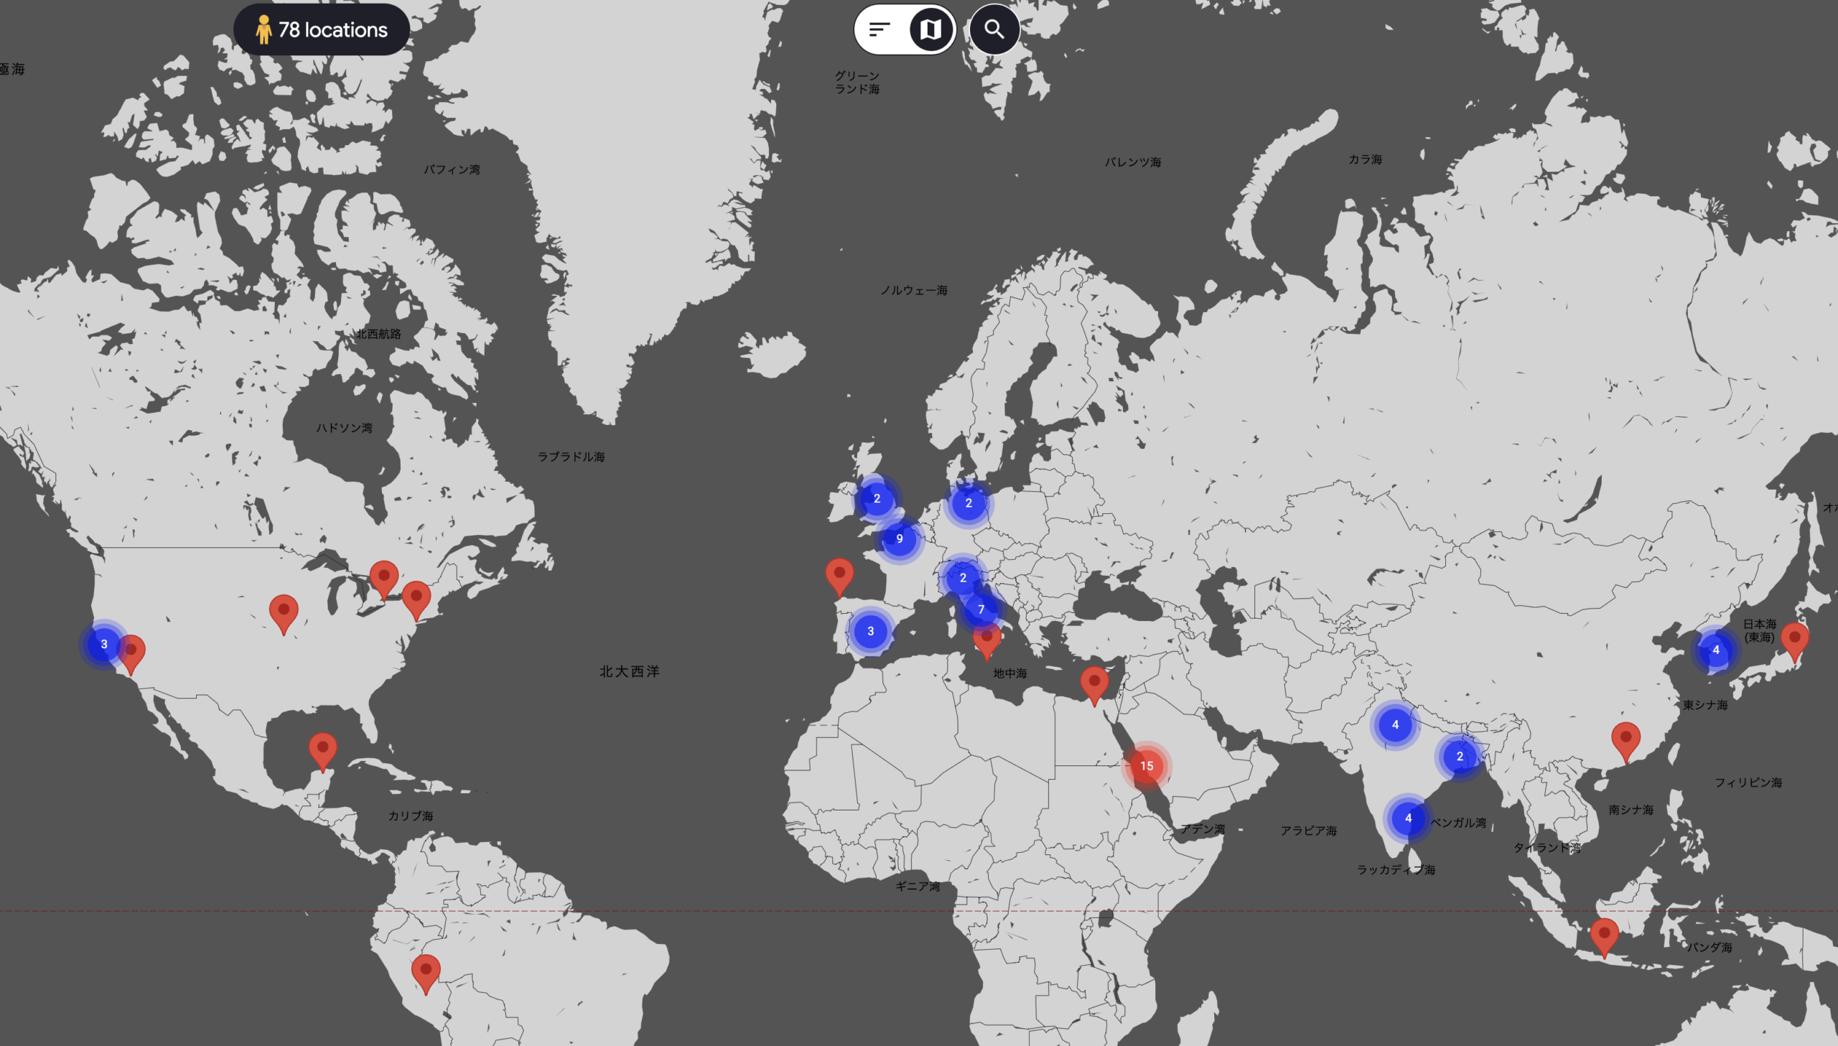The image size is (1838, 1046).
Task: Open the blue 4 cluster in southern India
Action: (1408, 818)
